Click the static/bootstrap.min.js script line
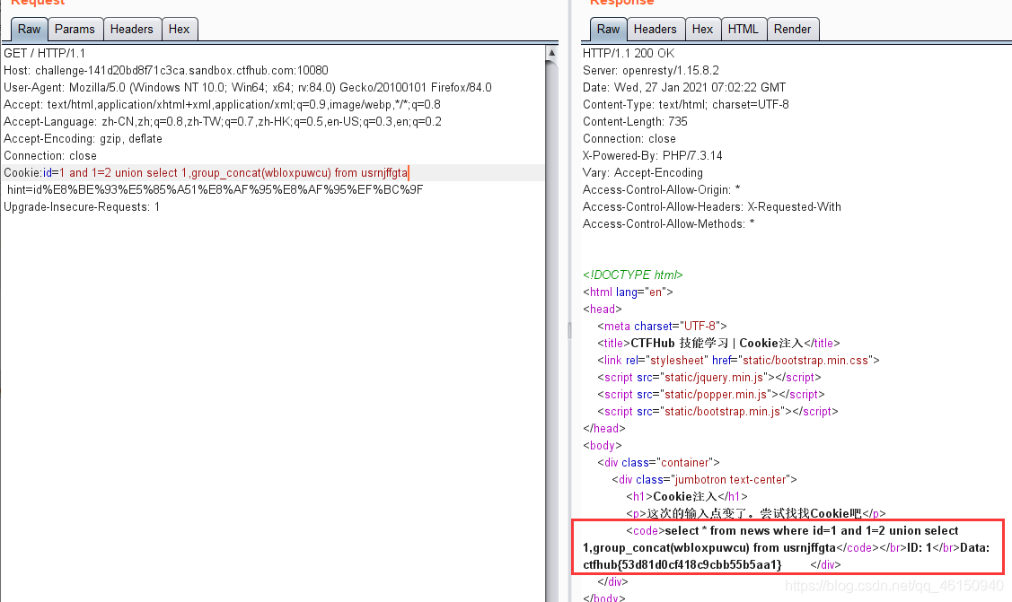The height and width of the screenshot is (602, 1012). pyautogui.click(x=717, y=412)
